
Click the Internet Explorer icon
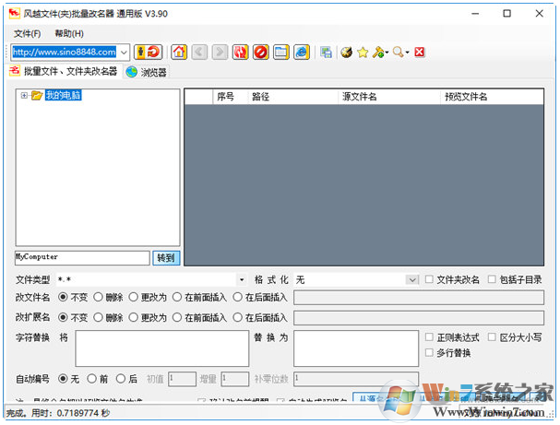point(302,53)
